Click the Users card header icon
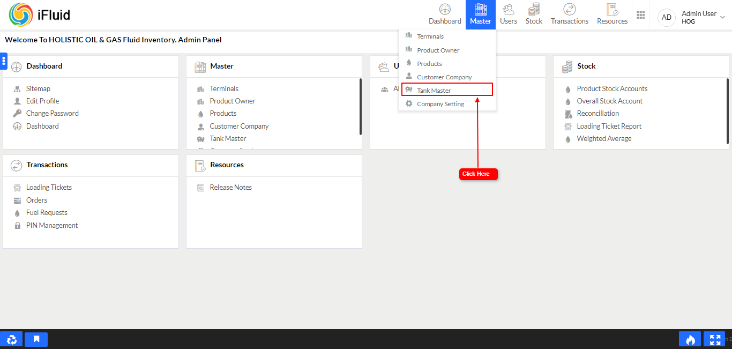The image size is (732, 349). [384, 66]
